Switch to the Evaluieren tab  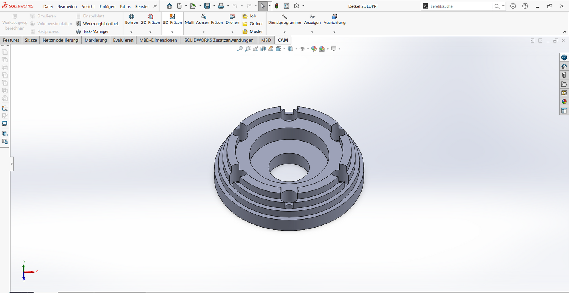123,40
